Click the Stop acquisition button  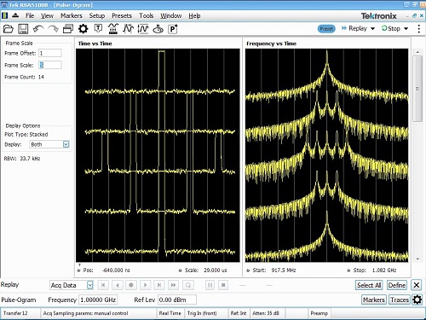[391, 28]
